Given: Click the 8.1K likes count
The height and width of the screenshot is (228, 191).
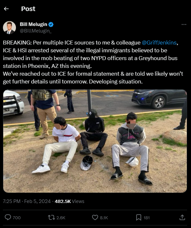Looking at the screenshot, I should click(104, 218).
